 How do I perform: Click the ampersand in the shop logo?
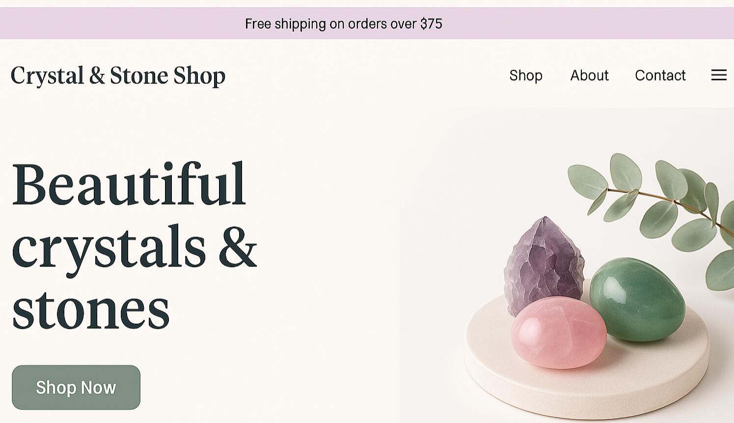(97, 76)
